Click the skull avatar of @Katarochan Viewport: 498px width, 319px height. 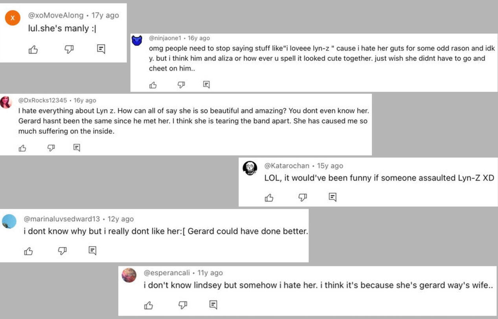coord(250,168)
